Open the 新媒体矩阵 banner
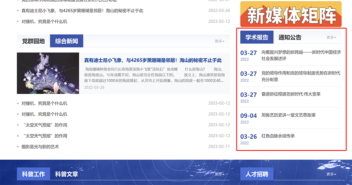The height and width of the screenshot is (185, 352). 291,14
